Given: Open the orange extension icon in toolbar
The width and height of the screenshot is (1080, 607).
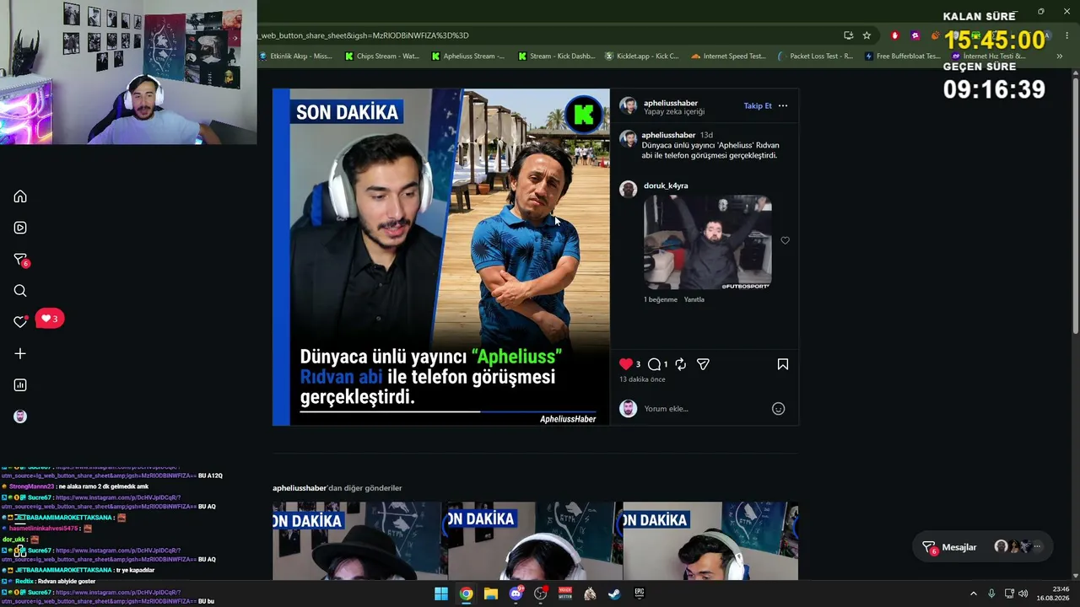Looking at the screenshot, I should pos(935,35).
